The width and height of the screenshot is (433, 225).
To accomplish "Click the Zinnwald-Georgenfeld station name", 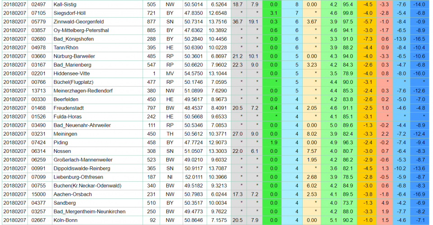I will point(78,22).
